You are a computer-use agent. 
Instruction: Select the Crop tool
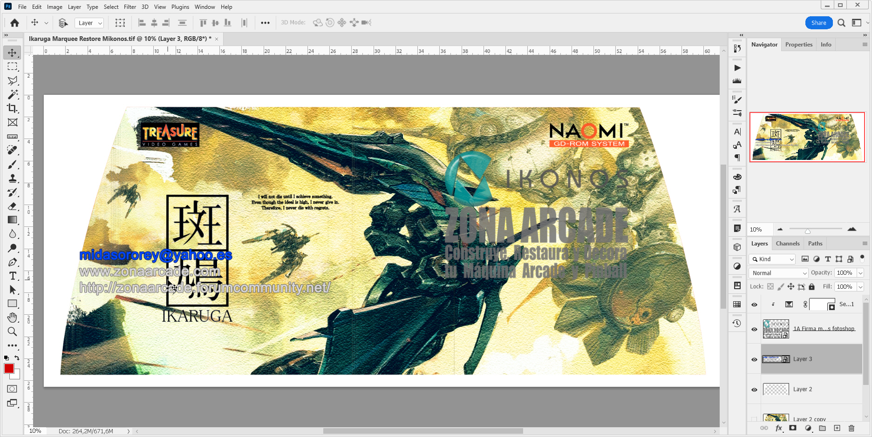(x=13, y=108)
